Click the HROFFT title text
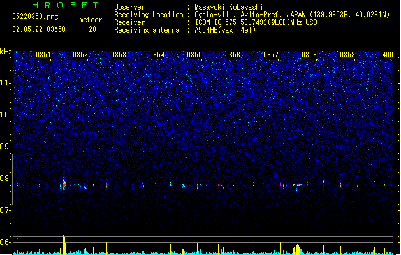Screen dimensions: 401x255 pyautogui.click(x=65, y=5)
